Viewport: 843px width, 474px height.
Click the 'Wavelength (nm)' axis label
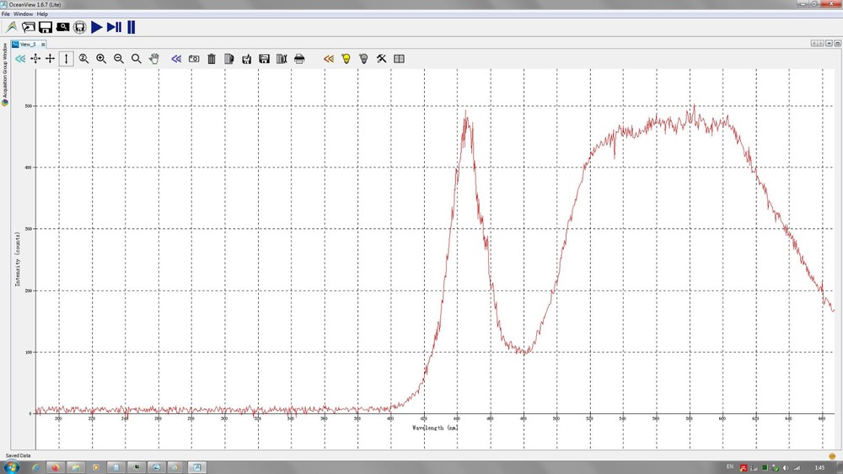tap(435, 428)
